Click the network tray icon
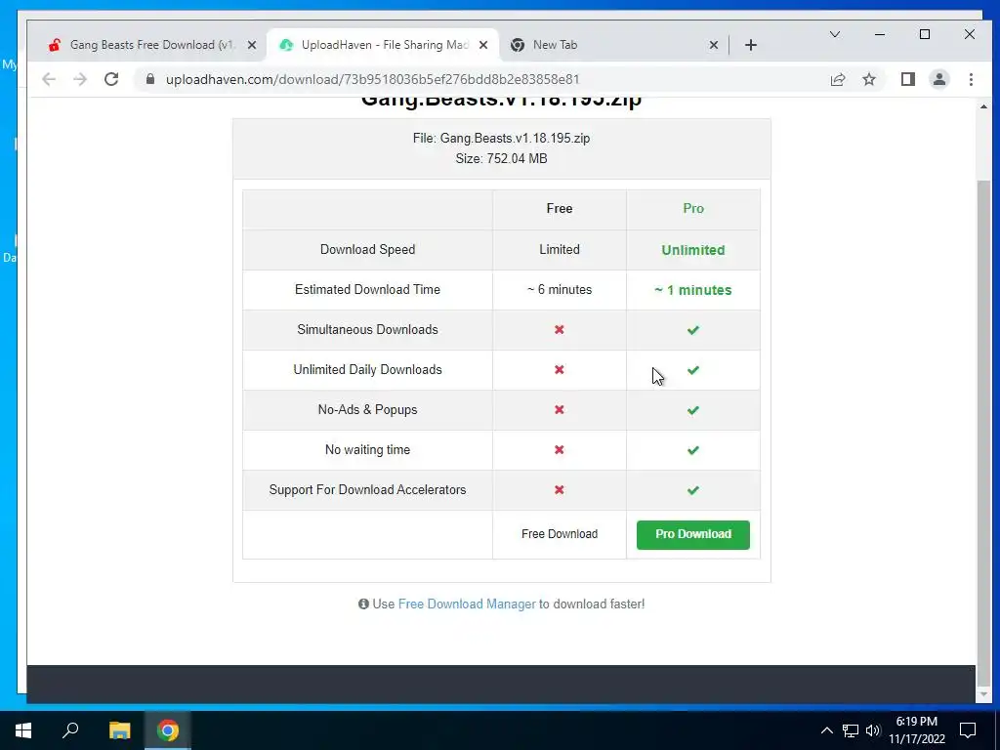Viewport: 1000px width, 750px height. (851, 730)
